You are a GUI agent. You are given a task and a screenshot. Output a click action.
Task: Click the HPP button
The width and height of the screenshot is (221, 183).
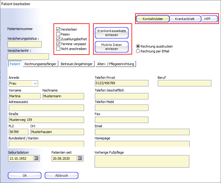[x=210, y=19]
